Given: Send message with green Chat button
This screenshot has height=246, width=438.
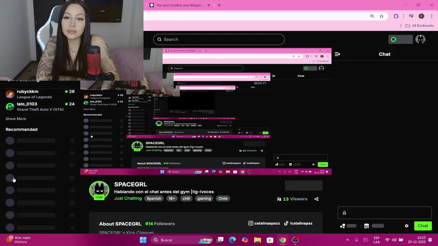Looking at the screenshot, I should coord(423,226).
